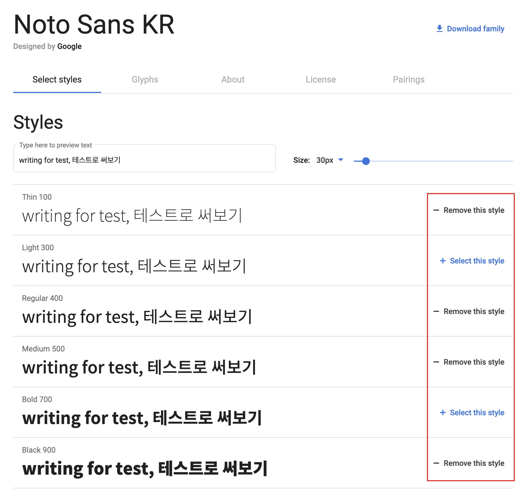Click the minus icon in Thin 100 row
The image size is (522, 495).
(436, 210)
